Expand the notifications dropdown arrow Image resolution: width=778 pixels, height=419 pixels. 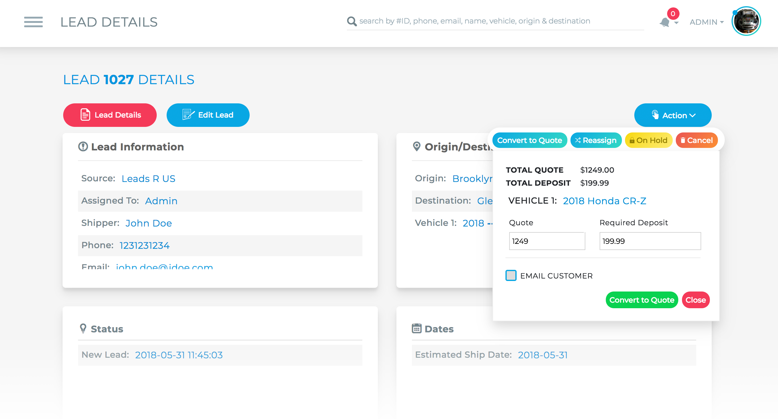[x=676, y=23]
